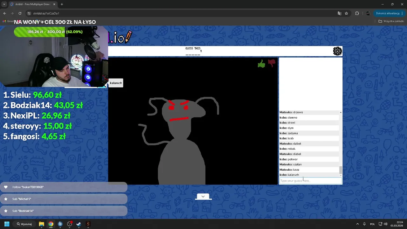This screenshot has width=407, height=229.
Task: Close the skribbl browser tab
Action: (54, 4)
